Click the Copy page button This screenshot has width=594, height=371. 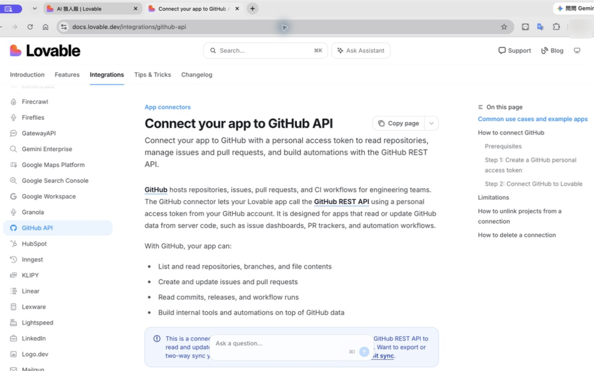pos(399,123)
